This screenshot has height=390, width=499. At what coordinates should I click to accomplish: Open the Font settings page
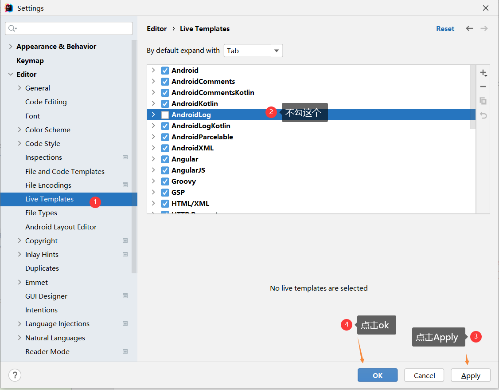[32, 116]
